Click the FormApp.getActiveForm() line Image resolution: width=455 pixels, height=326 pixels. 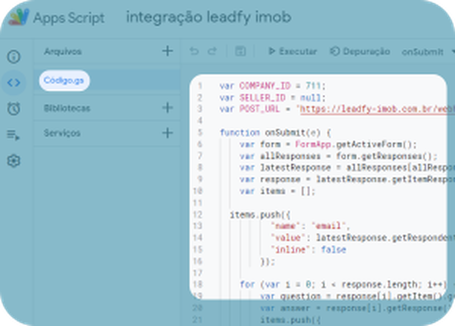click(328, 145)
